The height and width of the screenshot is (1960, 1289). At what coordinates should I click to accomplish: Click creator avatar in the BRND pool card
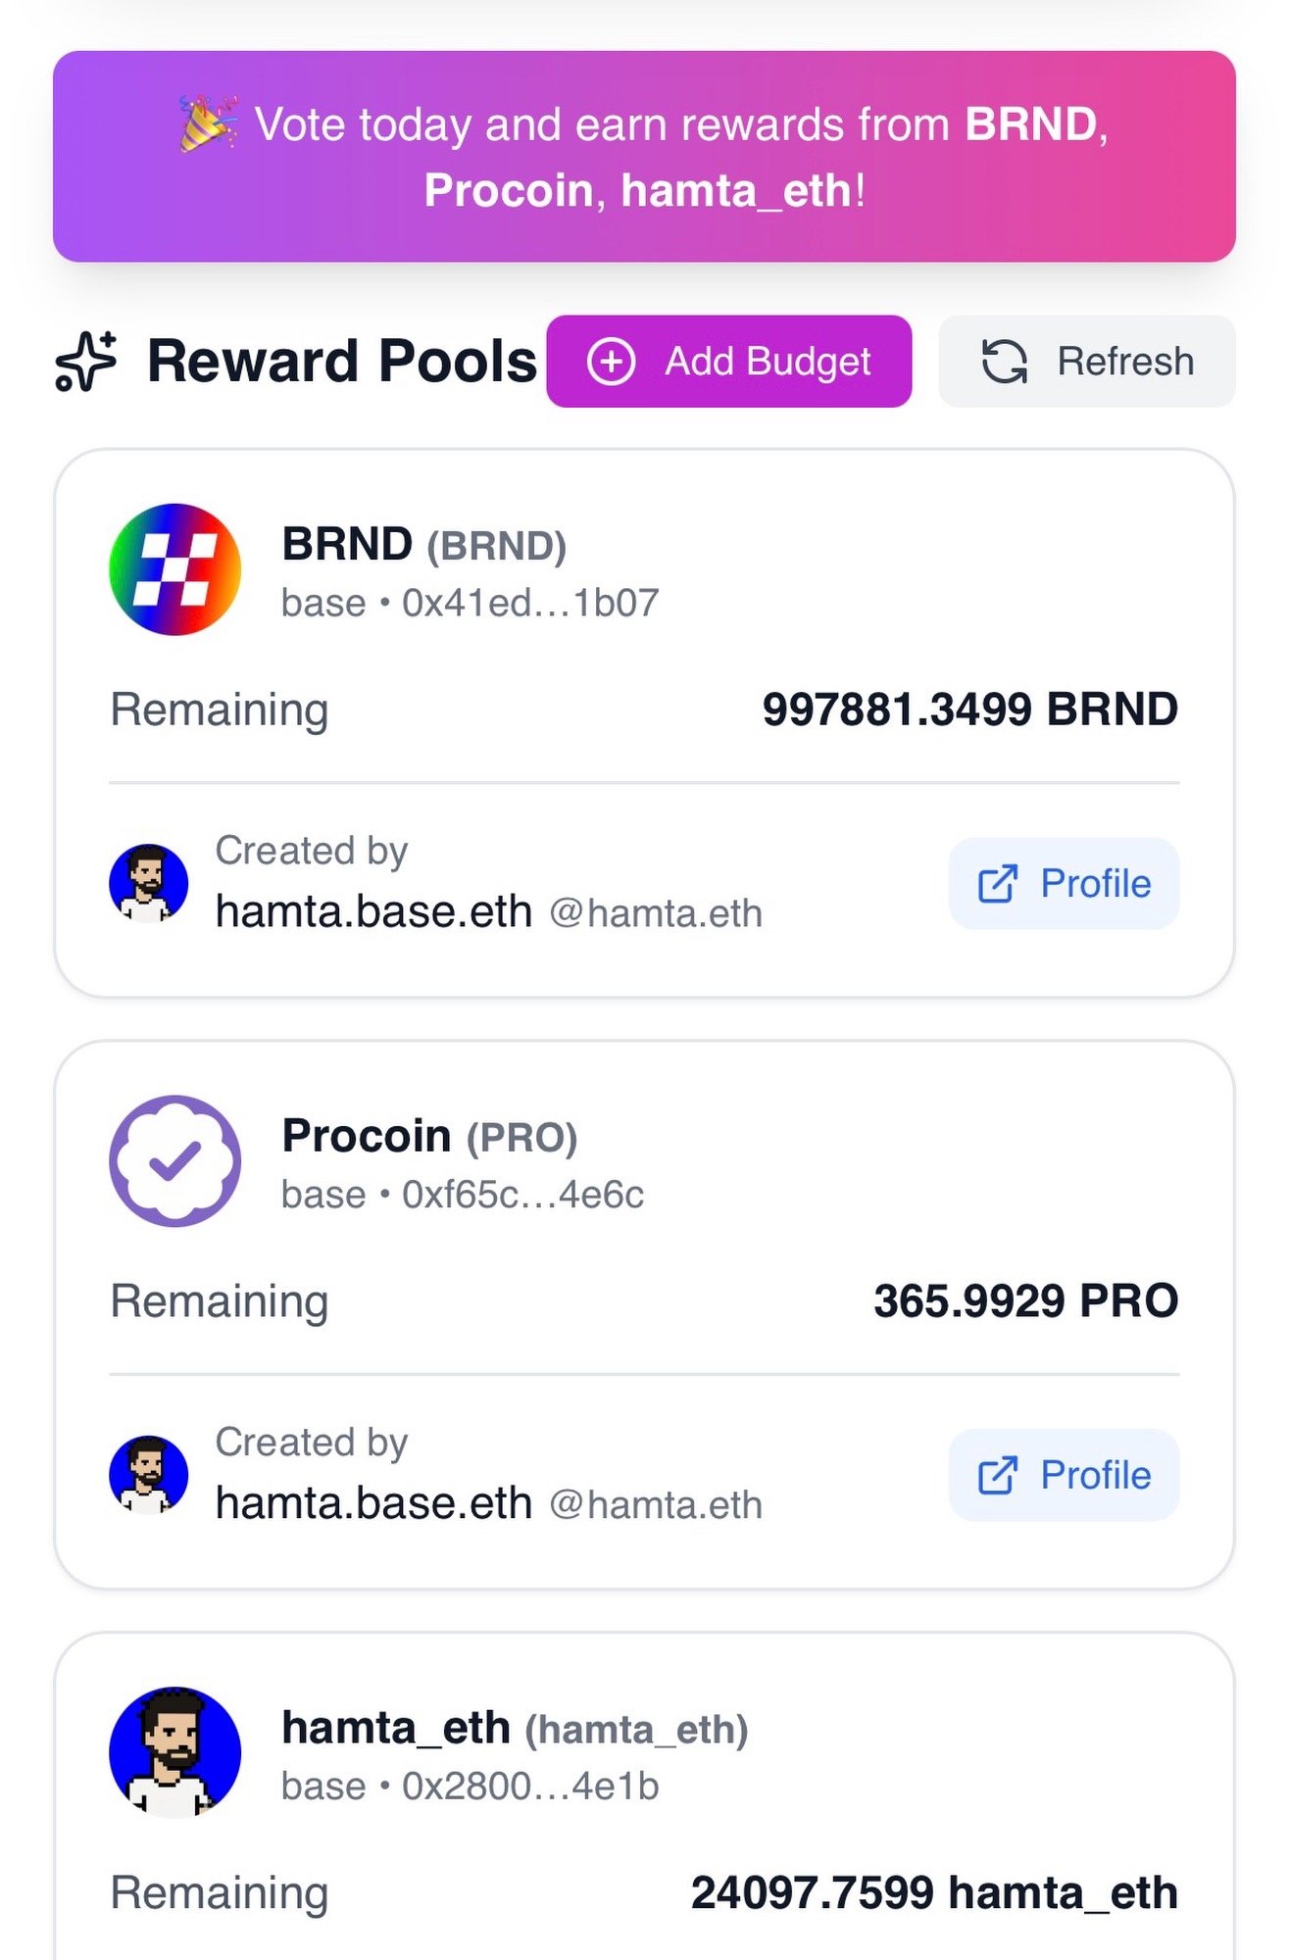pyautogui.click(x=148, y=883)
